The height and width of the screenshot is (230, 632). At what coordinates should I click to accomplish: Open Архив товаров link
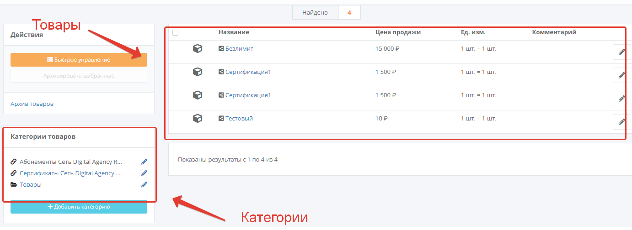[x=32, y=104]
